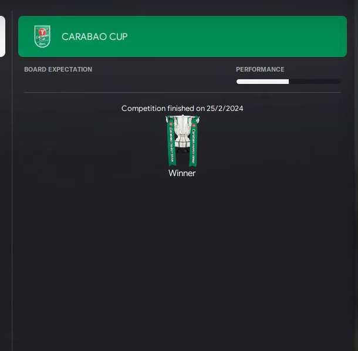Select the PERFORMANCE heading
Image resolution: width=358 pixels, height=351 pixels.
pyautogui.click(x=260, y=69)
